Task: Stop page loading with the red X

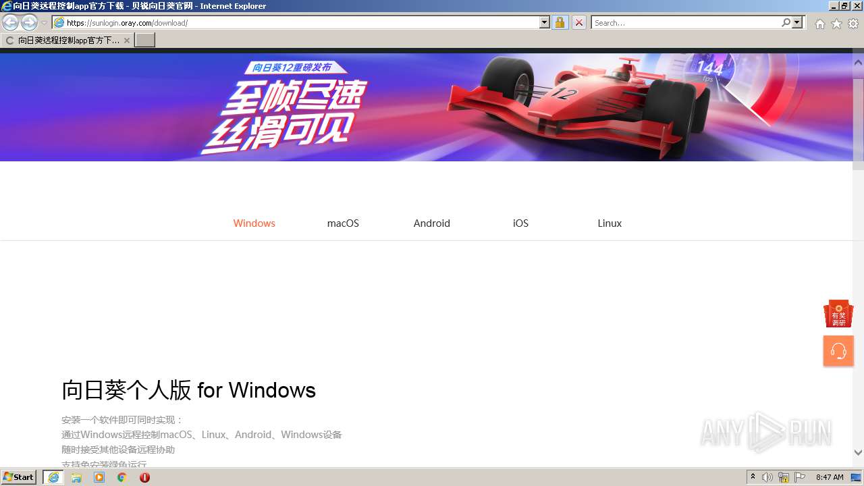Action: (x=579, y=23)
